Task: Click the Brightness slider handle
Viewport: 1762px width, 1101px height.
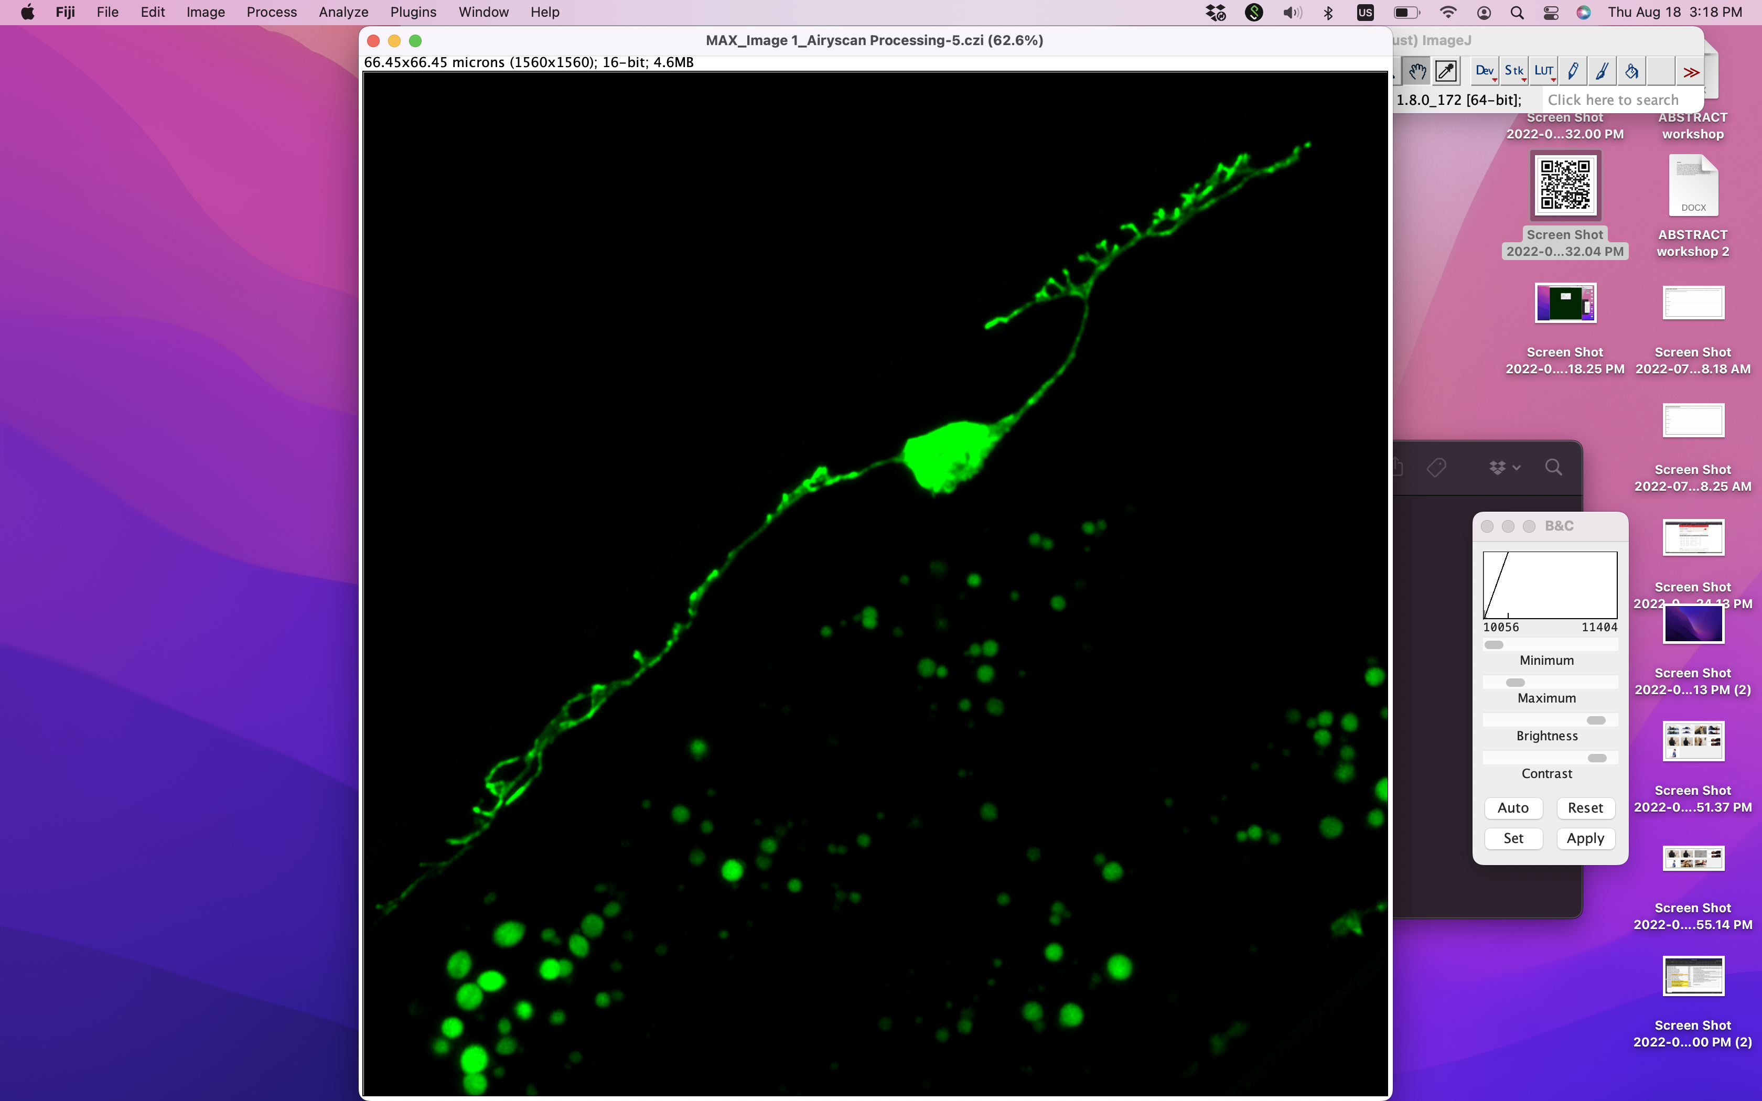Action: (1595, 720)
